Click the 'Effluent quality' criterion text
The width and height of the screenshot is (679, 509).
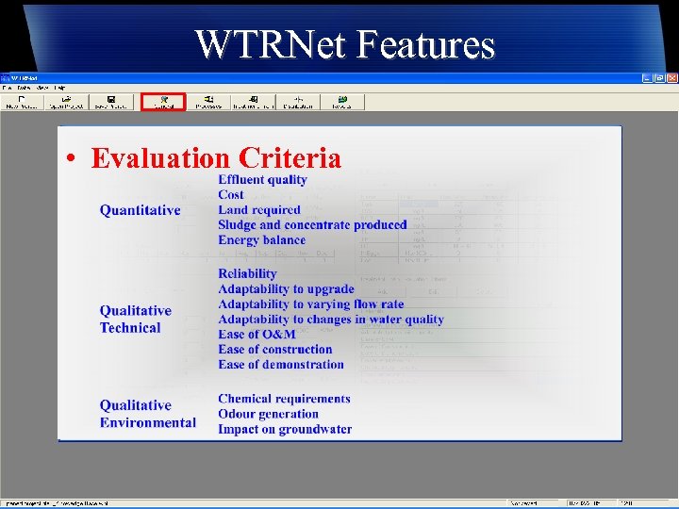pos(262,180)
